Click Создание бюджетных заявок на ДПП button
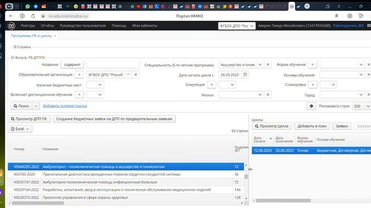This screenshot has height=208, width=371. [x=114, y=119]
